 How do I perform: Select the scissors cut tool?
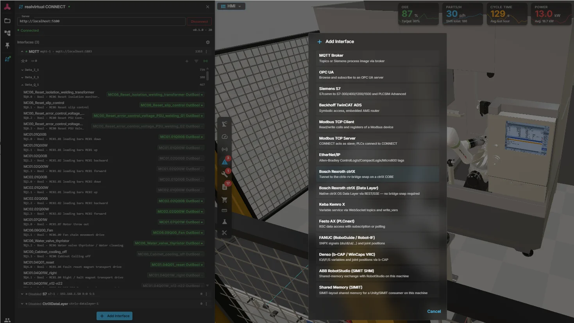coord(224,233)
